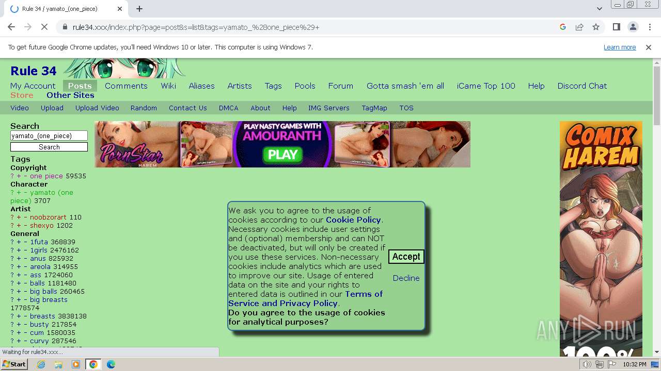The image size is (661, 371).
Task: Open the Discord Chat link
Action: [582, 86]
